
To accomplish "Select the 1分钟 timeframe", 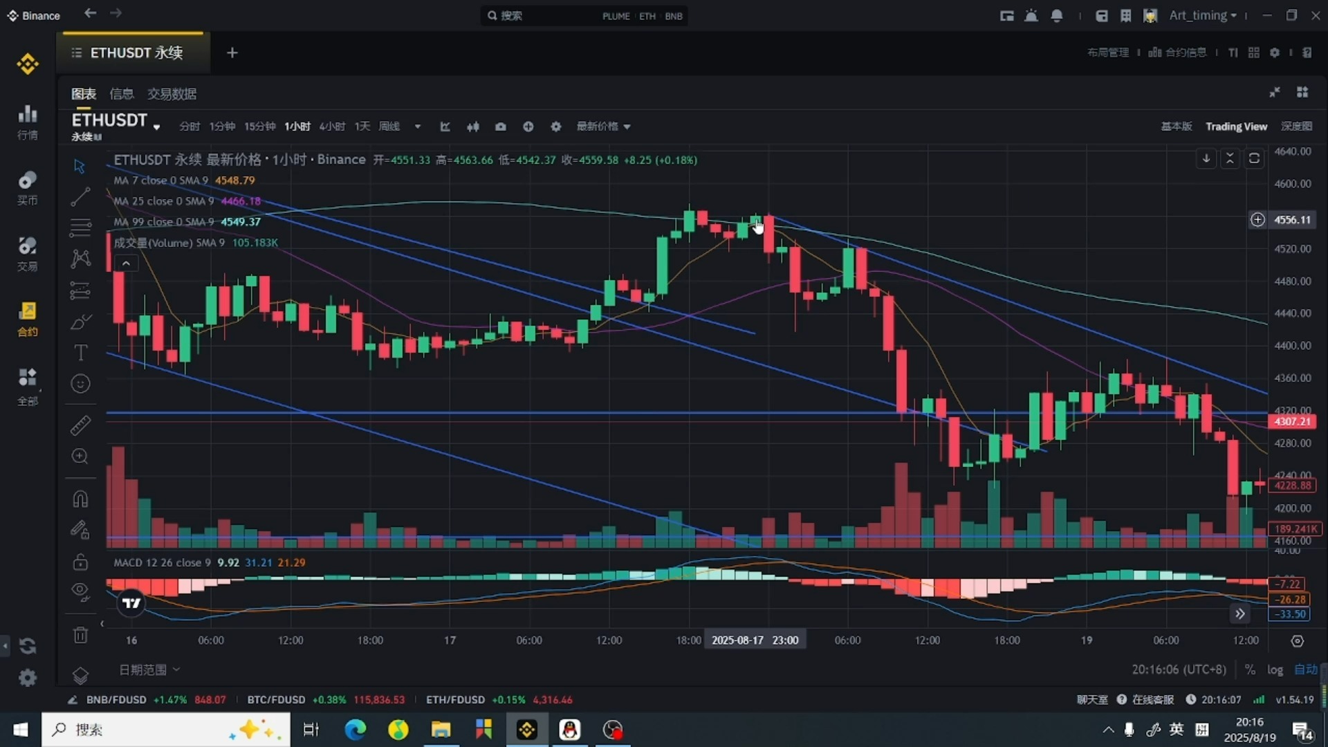I will tap(222, 127).
